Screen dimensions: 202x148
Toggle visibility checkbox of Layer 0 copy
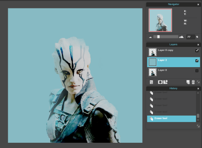(x=197, y=51)
